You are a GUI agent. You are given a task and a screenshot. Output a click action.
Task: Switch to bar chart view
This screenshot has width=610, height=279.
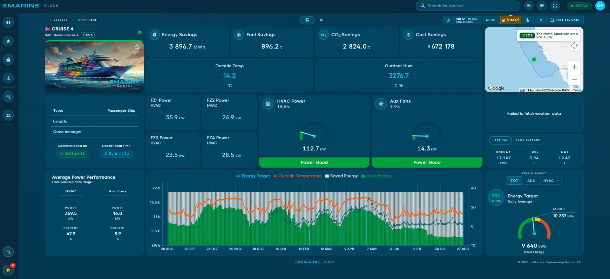(322, 20)
